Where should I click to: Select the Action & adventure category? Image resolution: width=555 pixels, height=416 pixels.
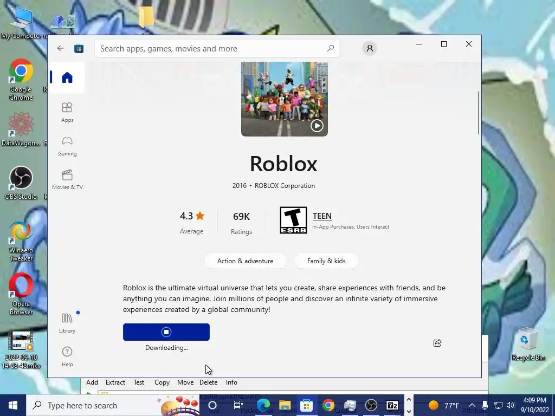(x=246, y=261)
